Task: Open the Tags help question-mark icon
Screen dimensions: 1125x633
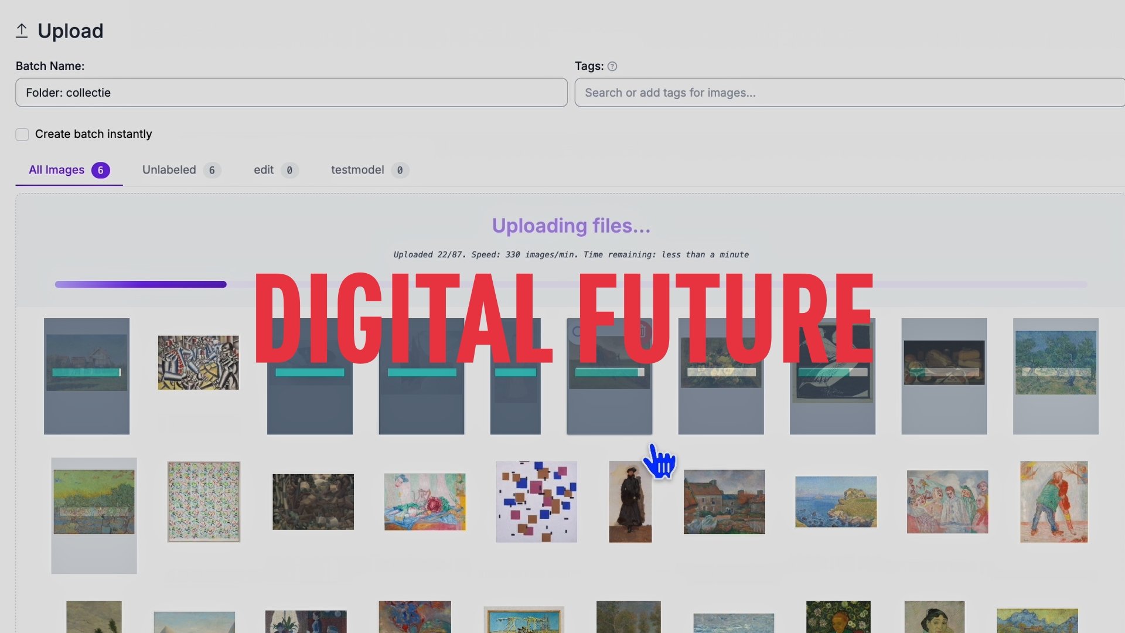Action: (612, 66)
